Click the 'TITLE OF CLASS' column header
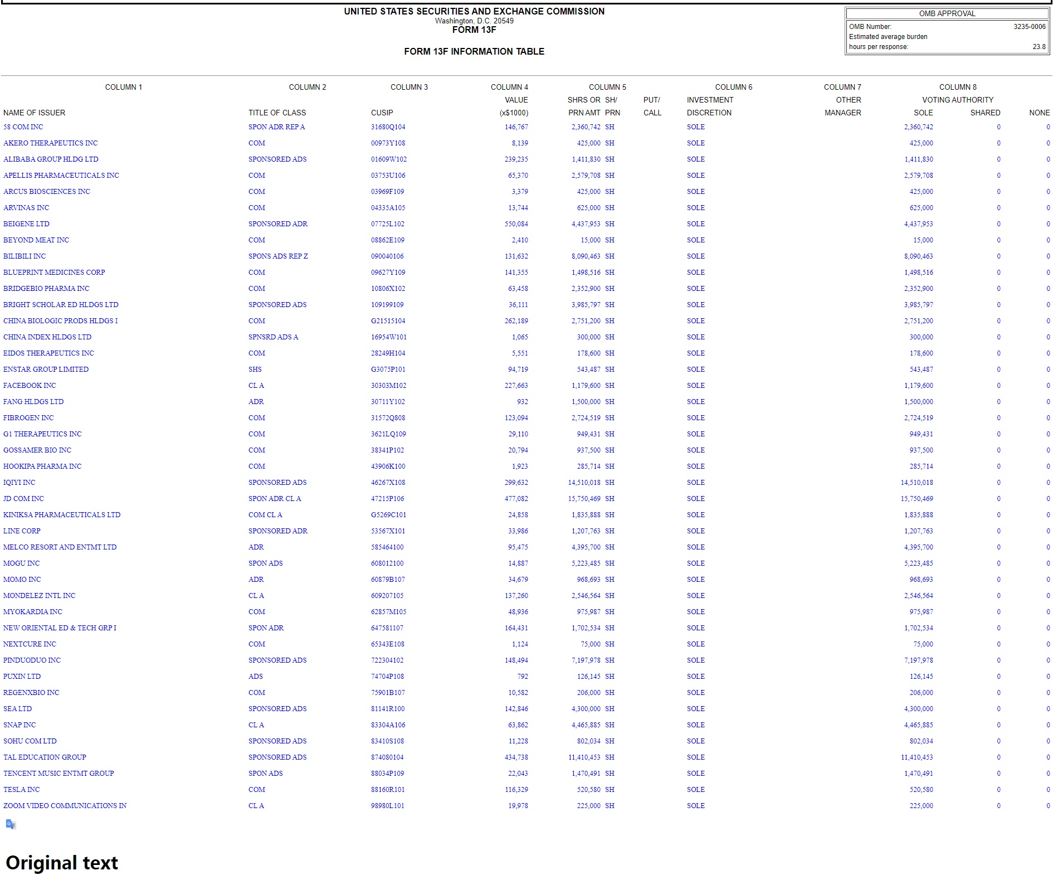The width and height of the screenshot is (1053, 880). coord(277,113)
